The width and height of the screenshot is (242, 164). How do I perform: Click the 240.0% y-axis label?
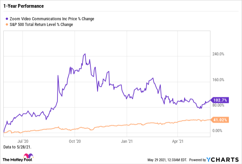218,54
